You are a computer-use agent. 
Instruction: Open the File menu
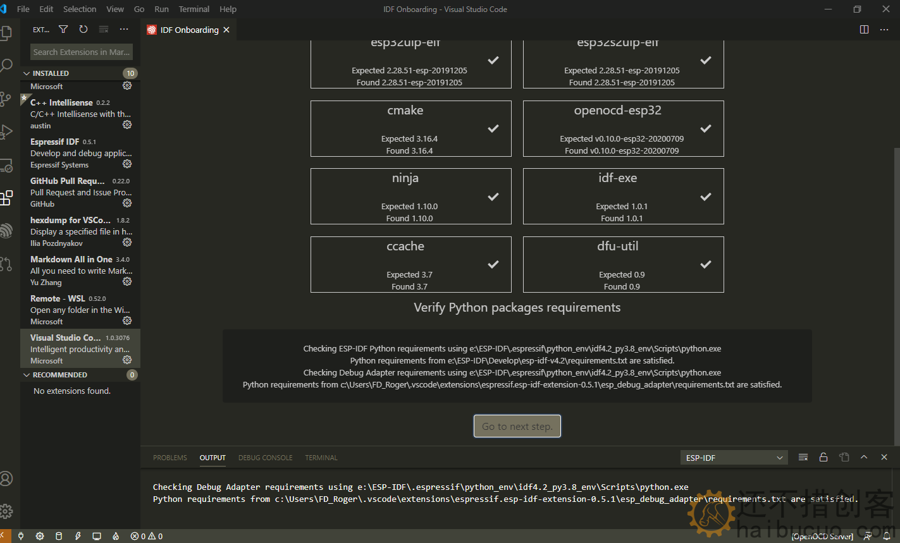pyautogui.click(x=23, y=9)
